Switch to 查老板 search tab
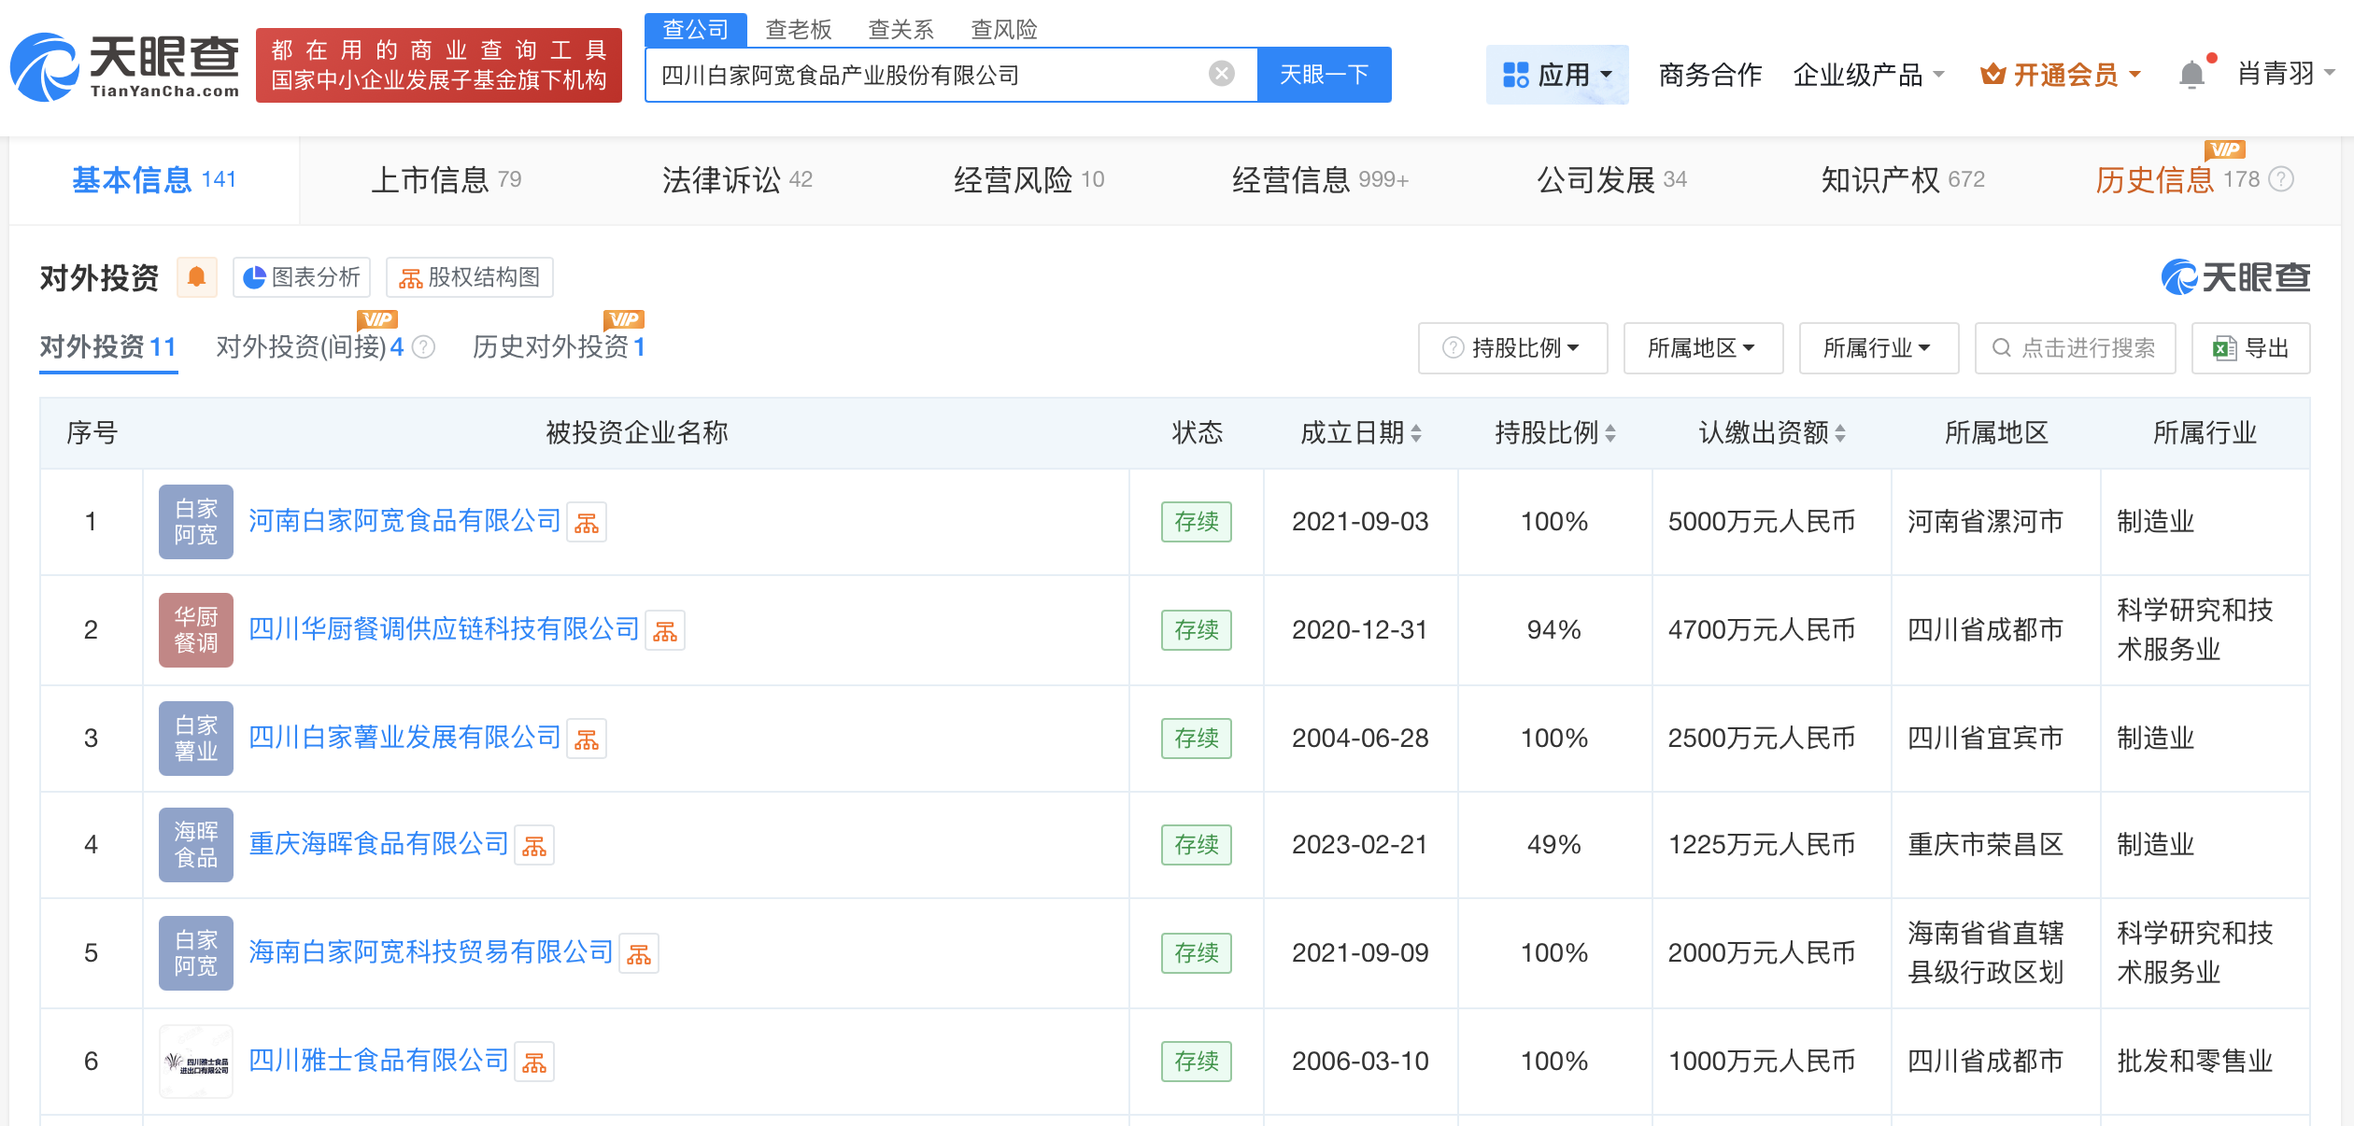Screen dimensions: 2354x1126 pyautogui.click(x=798, y=30)
